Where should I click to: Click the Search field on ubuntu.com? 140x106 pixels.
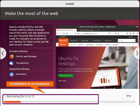[x=127, y=40]
